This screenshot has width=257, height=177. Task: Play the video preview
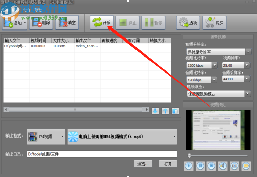[x=189, y=166]
